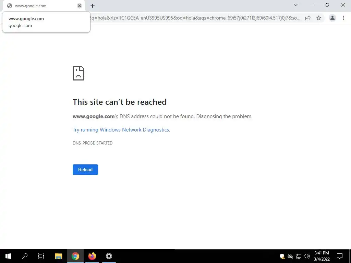Open the network status tray icon
351x263 pixels.
[299, 256]
